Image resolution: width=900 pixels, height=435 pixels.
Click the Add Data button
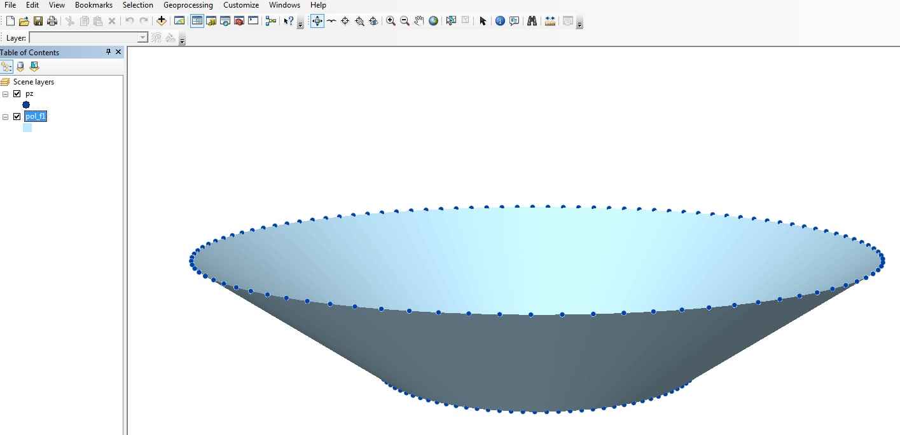pos(162,21)
